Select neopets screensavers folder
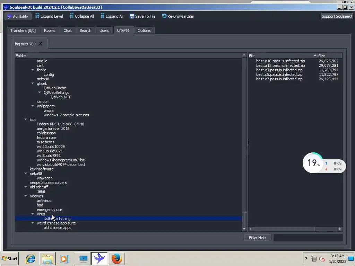Image resolution: width=355 pixels, height=266 pixels. (48, 183)
